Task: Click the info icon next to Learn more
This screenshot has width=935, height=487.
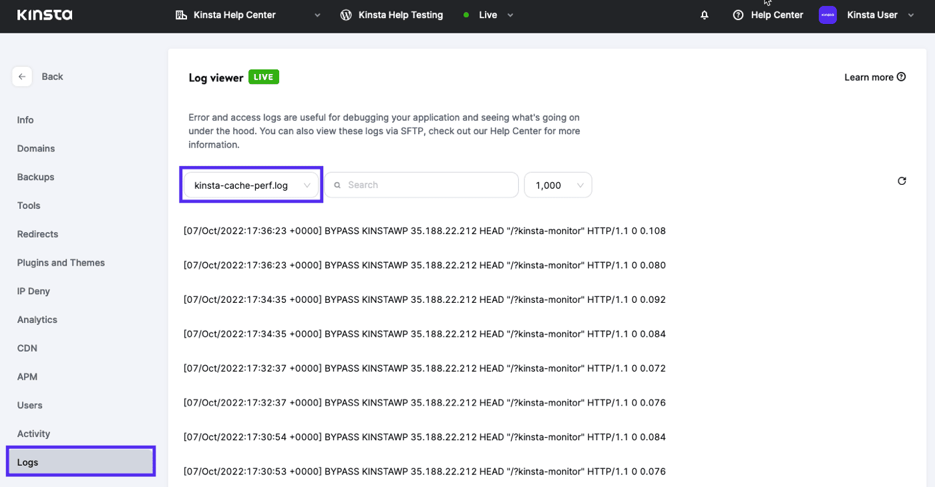Action: click(x=902, y=77)
